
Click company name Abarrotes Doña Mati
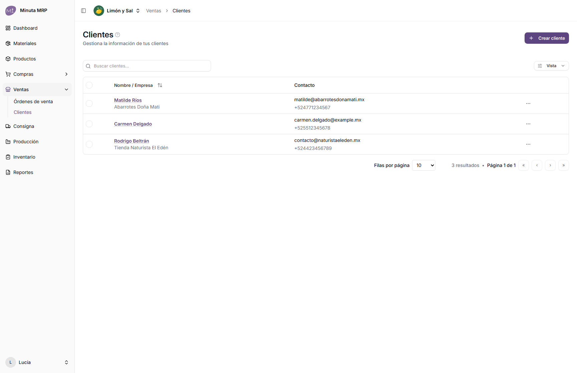click(x=137, y=107)
